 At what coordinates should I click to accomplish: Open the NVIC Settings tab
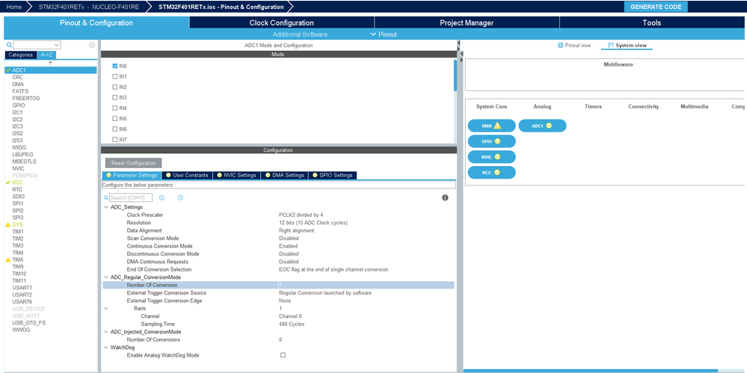237,176
